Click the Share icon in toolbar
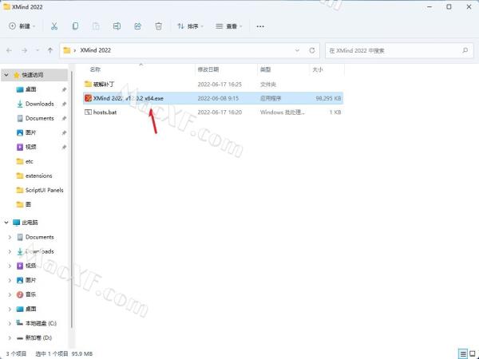This screenshot has height=359, width=479. tap(137, 26)
